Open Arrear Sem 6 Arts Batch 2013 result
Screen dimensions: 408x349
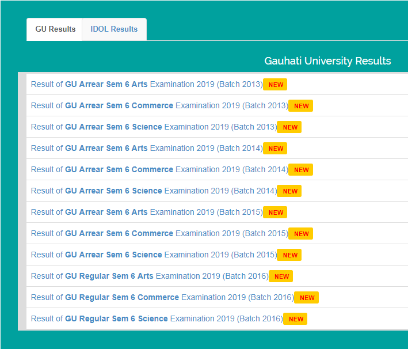pyautogui.click(x=147, y=85)
